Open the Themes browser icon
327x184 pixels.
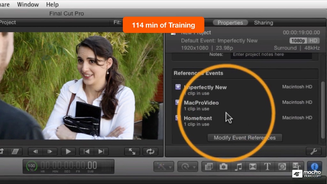[297, 166]
